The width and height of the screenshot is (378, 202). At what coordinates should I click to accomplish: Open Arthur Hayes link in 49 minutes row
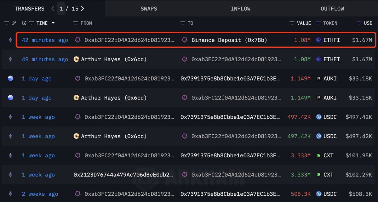[x=113, y=59]
